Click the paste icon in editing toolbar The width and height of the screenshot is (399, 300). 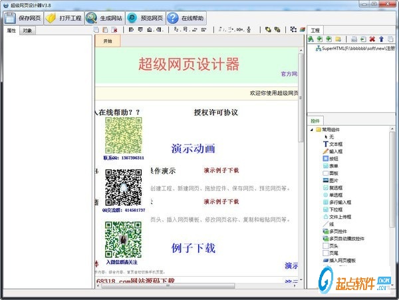(105, 30)
